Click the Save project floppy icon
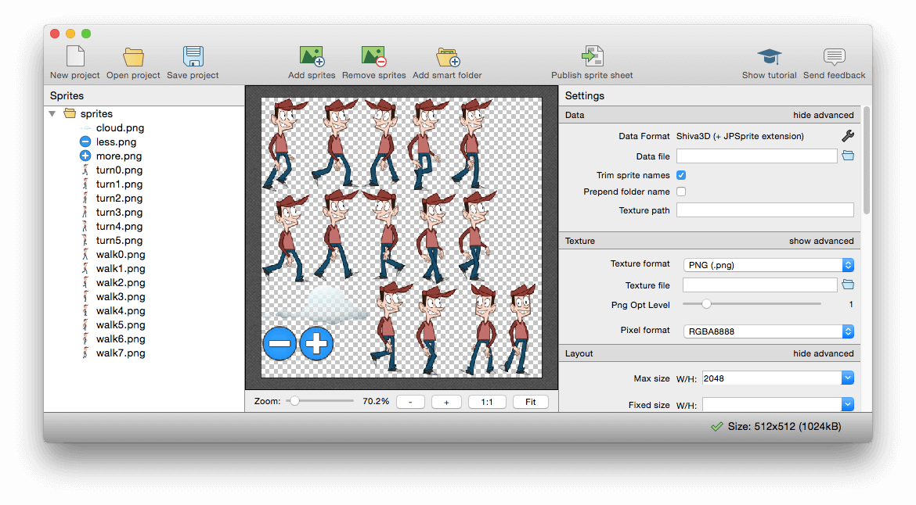This screenshot has height=505, width=916. point(193,57)
